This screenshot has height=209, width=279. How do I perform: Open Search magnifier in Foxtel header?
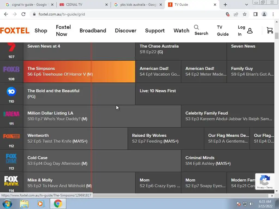[x=196, y=27]
